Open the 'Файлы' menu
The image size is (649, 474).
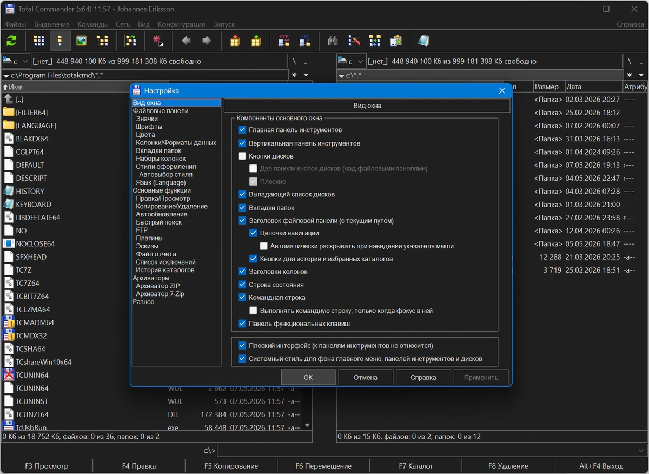(15, 24)
